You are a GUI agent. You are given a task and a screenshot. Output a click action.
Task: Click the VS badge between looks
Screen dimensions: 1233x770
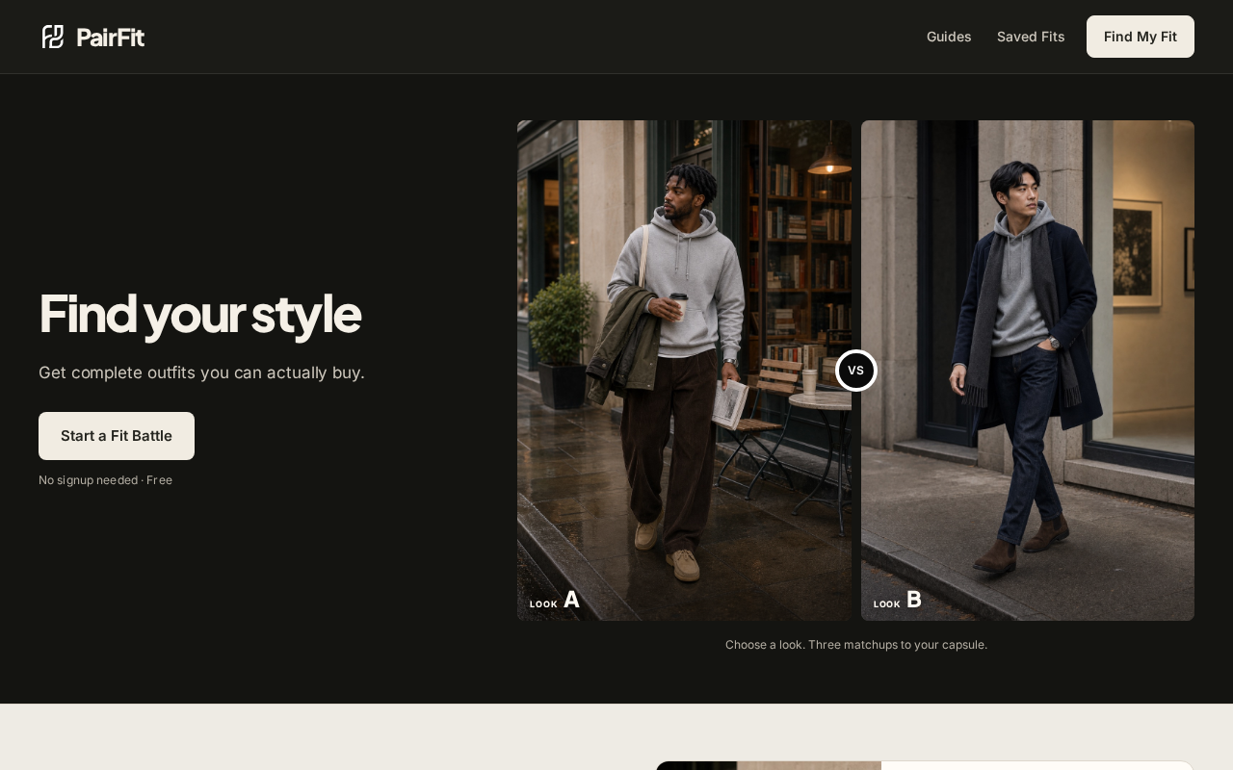(x=856, y=371)
